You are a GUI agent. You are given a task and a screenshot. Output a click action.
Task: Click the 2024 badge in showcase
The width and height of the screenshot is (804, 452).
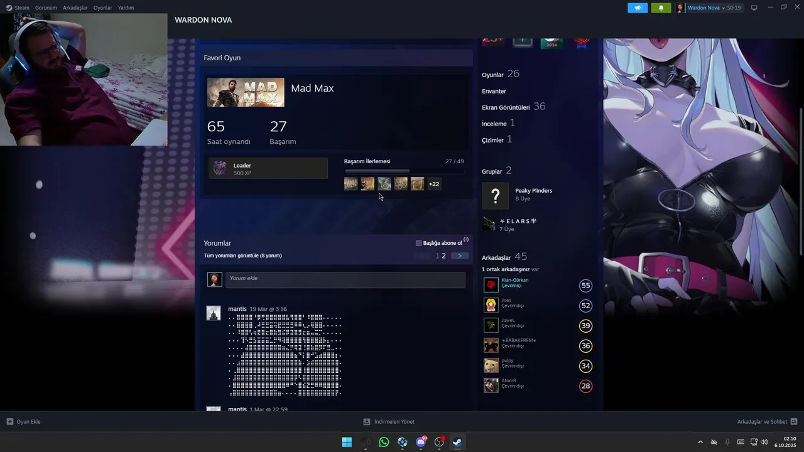pyautogui.click(x=552, y=43)
